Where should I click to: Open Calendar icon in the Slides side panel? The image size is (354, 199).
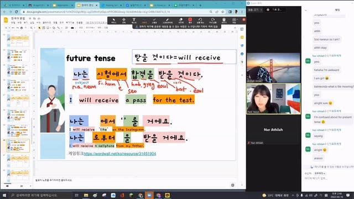pos(242,29)
